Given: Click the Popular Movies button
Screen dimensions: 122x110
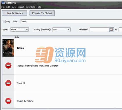Looking at the screenshot, I should (14, 13).
